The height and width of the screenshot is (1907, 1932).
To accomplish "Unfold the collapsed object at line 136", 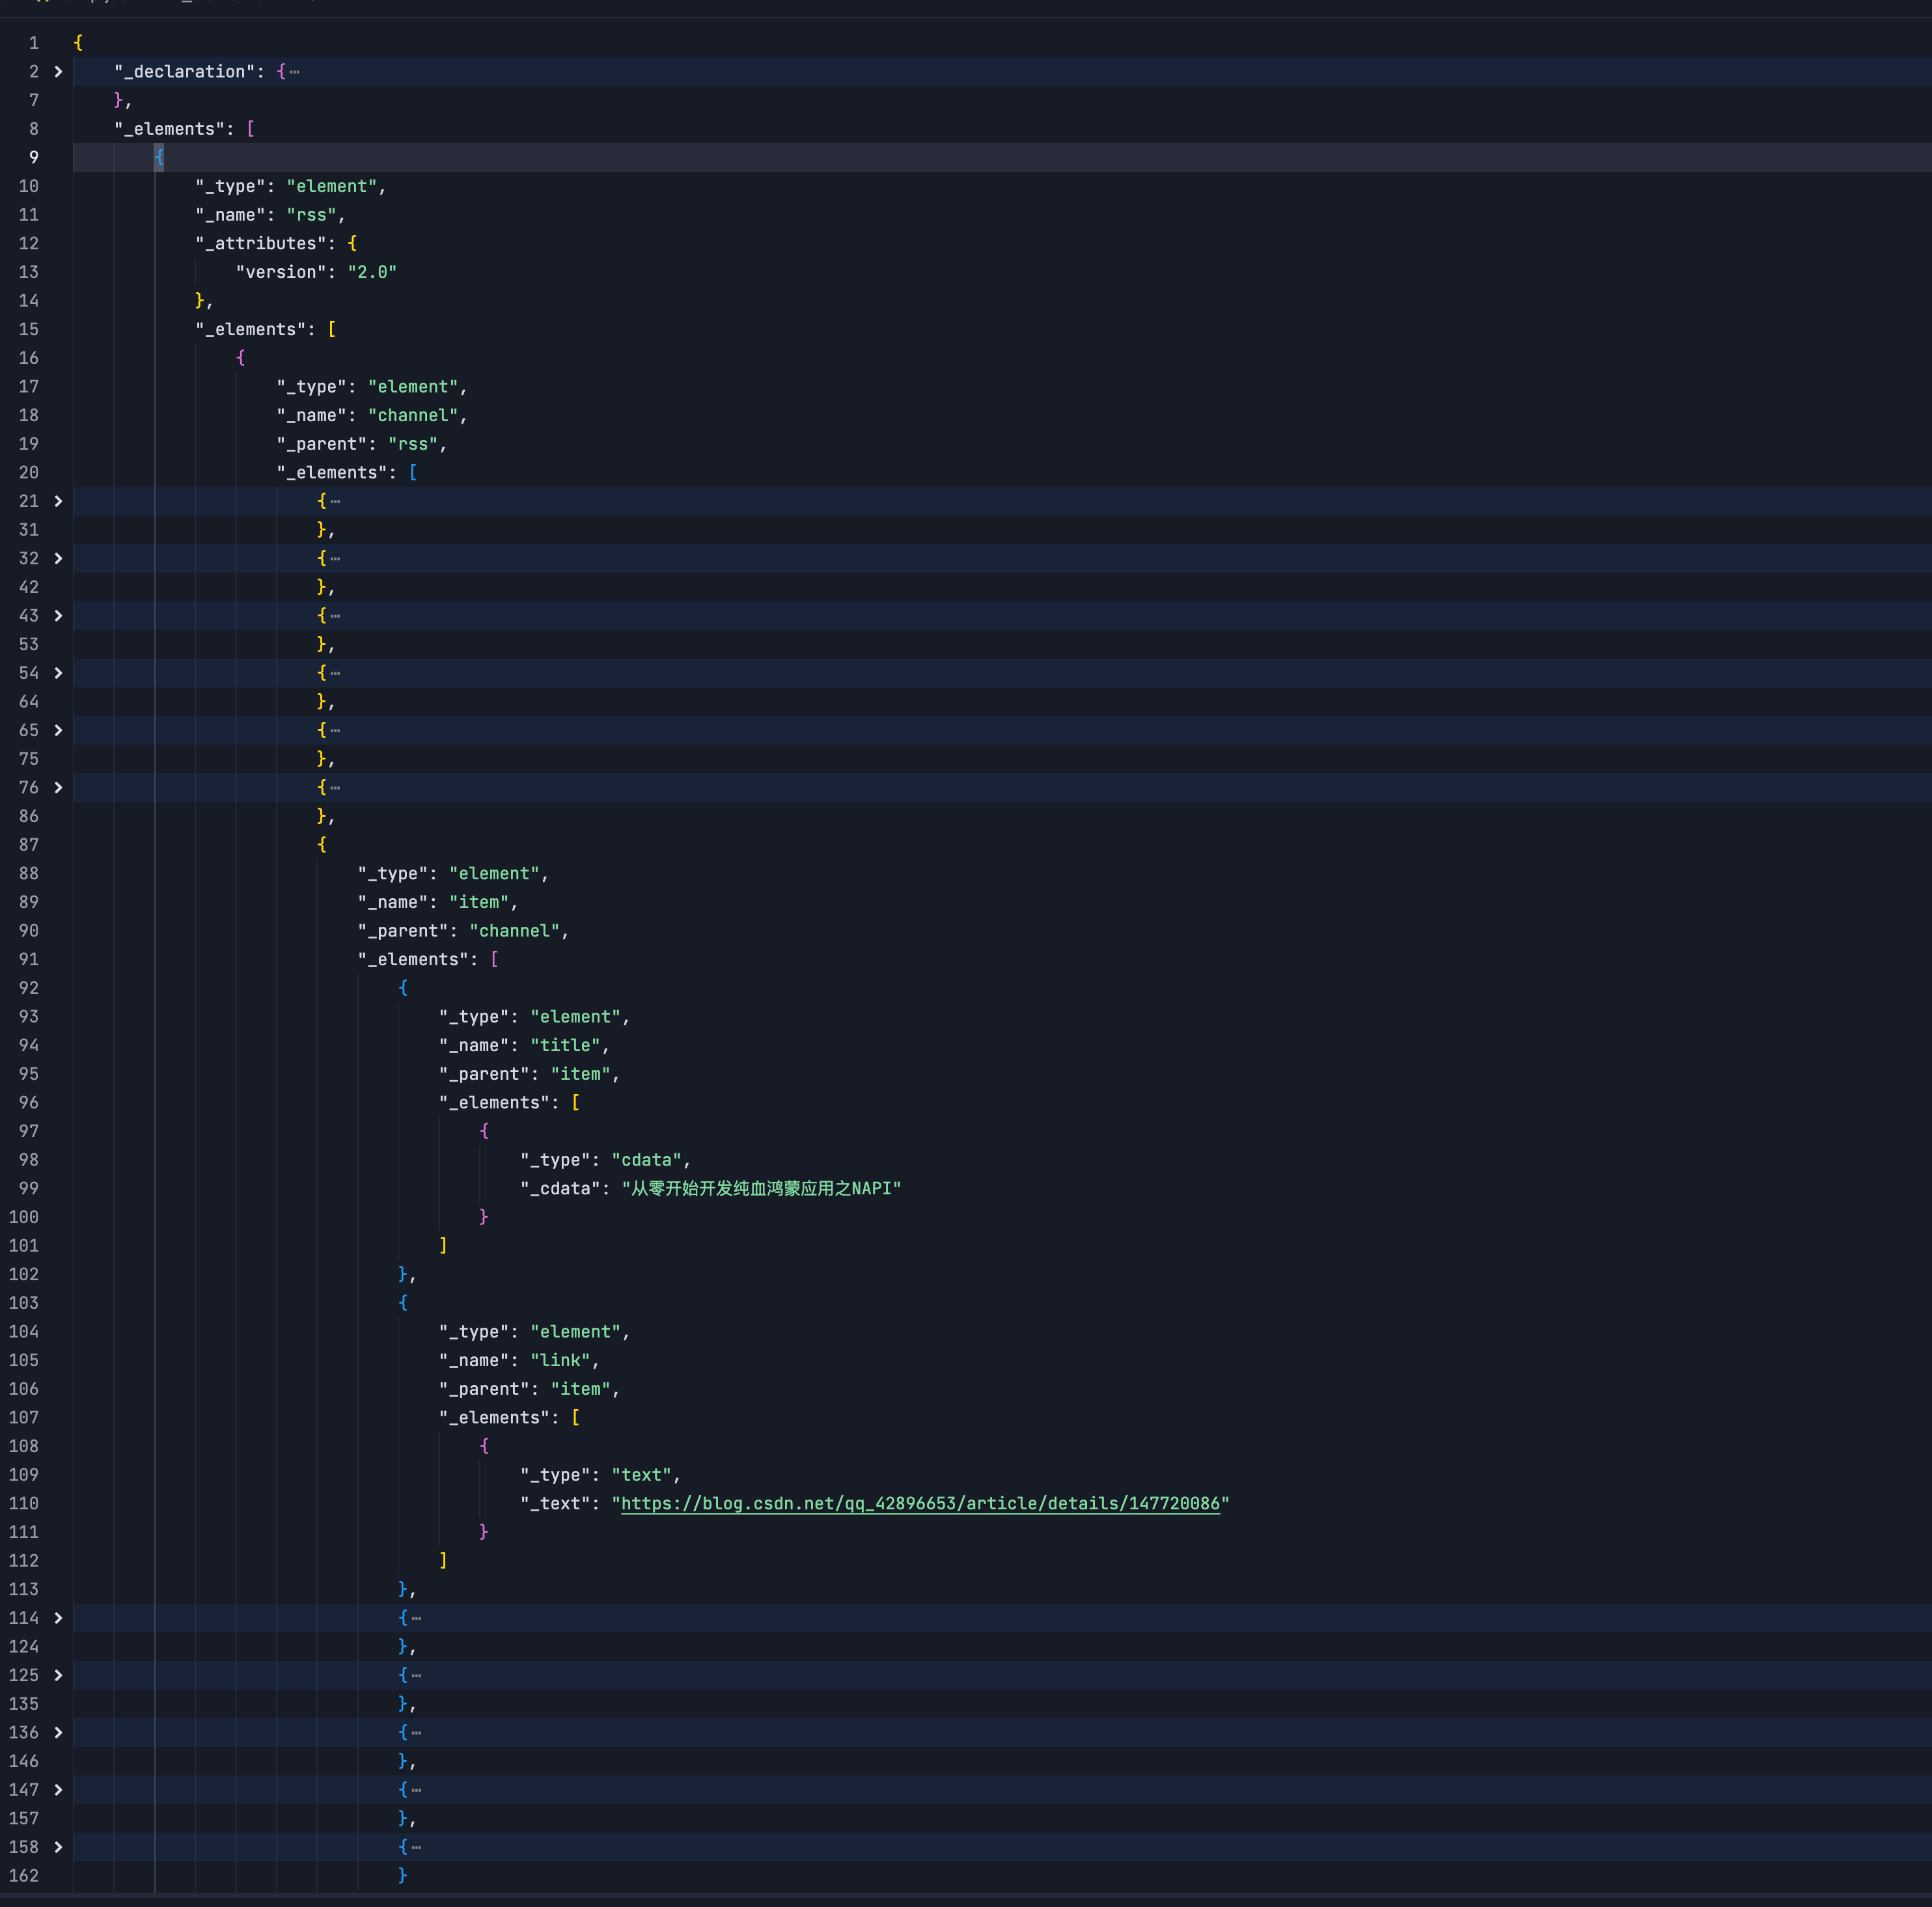I will 58,1732.
